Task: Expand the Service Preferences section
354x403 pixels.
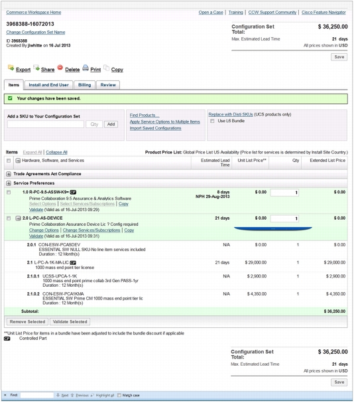Action: pos(9,183)
